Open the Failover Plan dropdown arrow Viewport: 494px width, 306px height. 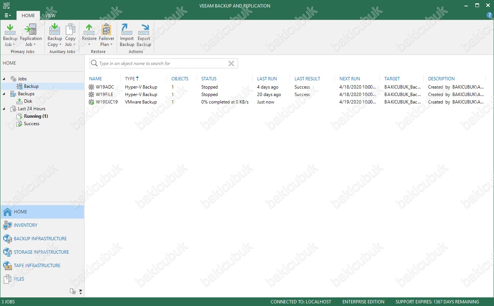[x=111, y=45]
